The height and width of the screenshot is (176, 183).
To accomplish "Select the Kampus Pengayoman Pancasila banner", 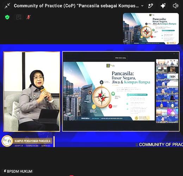I will point(32,141).
